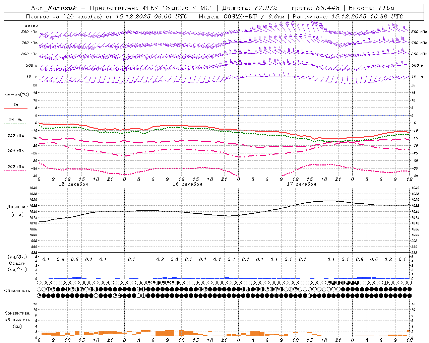
Task: Click the '(км)' unit label for convective cloud
Action: tap(17, 326)
